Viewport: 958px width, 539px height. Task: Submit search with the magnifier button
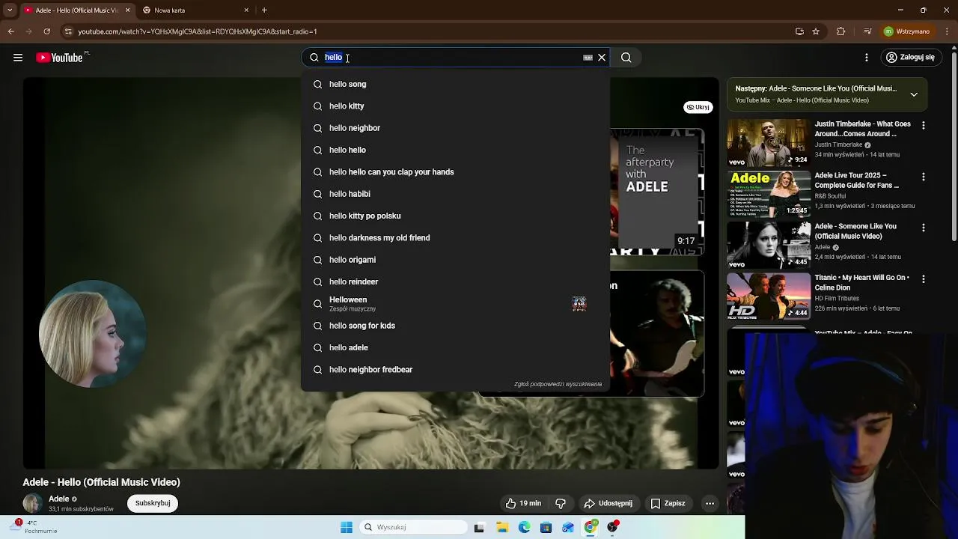[626, 58]
